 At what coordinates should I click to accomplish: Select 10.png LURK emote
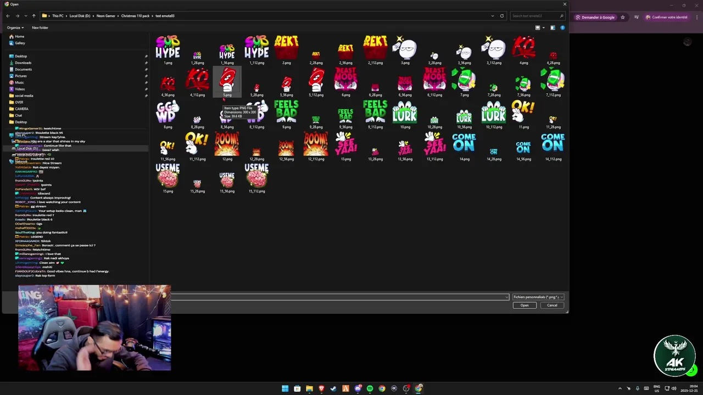point(405,114)
